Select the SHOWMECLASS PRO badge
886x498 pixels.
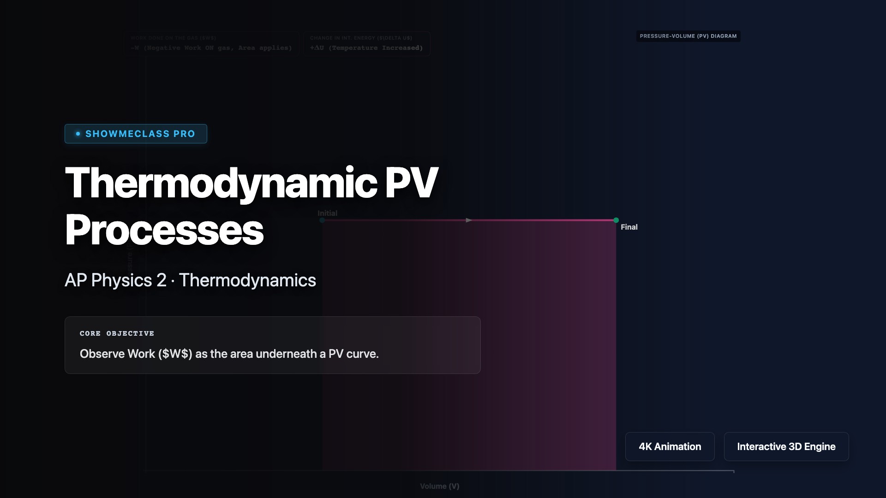coord(136,134)
